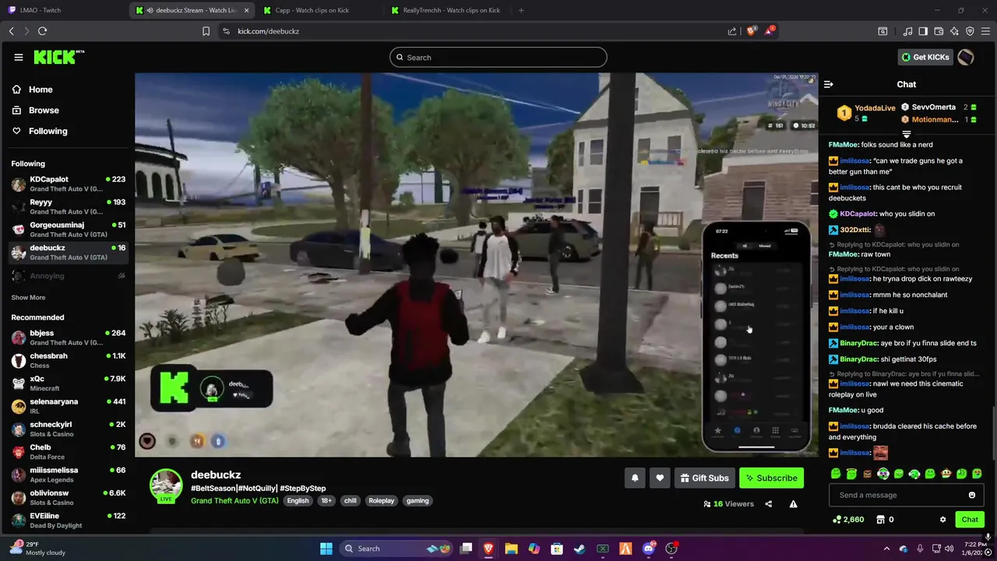Open Discord from the taskbar
Viewport: 997px width, 561px height.
[x=649, y=549]
